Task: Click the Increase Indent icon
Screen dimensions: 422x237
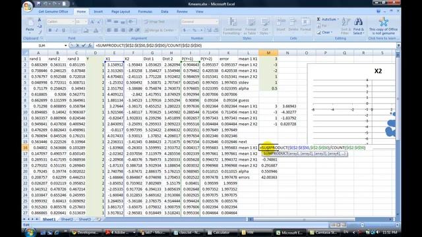Action: (138, 30)
